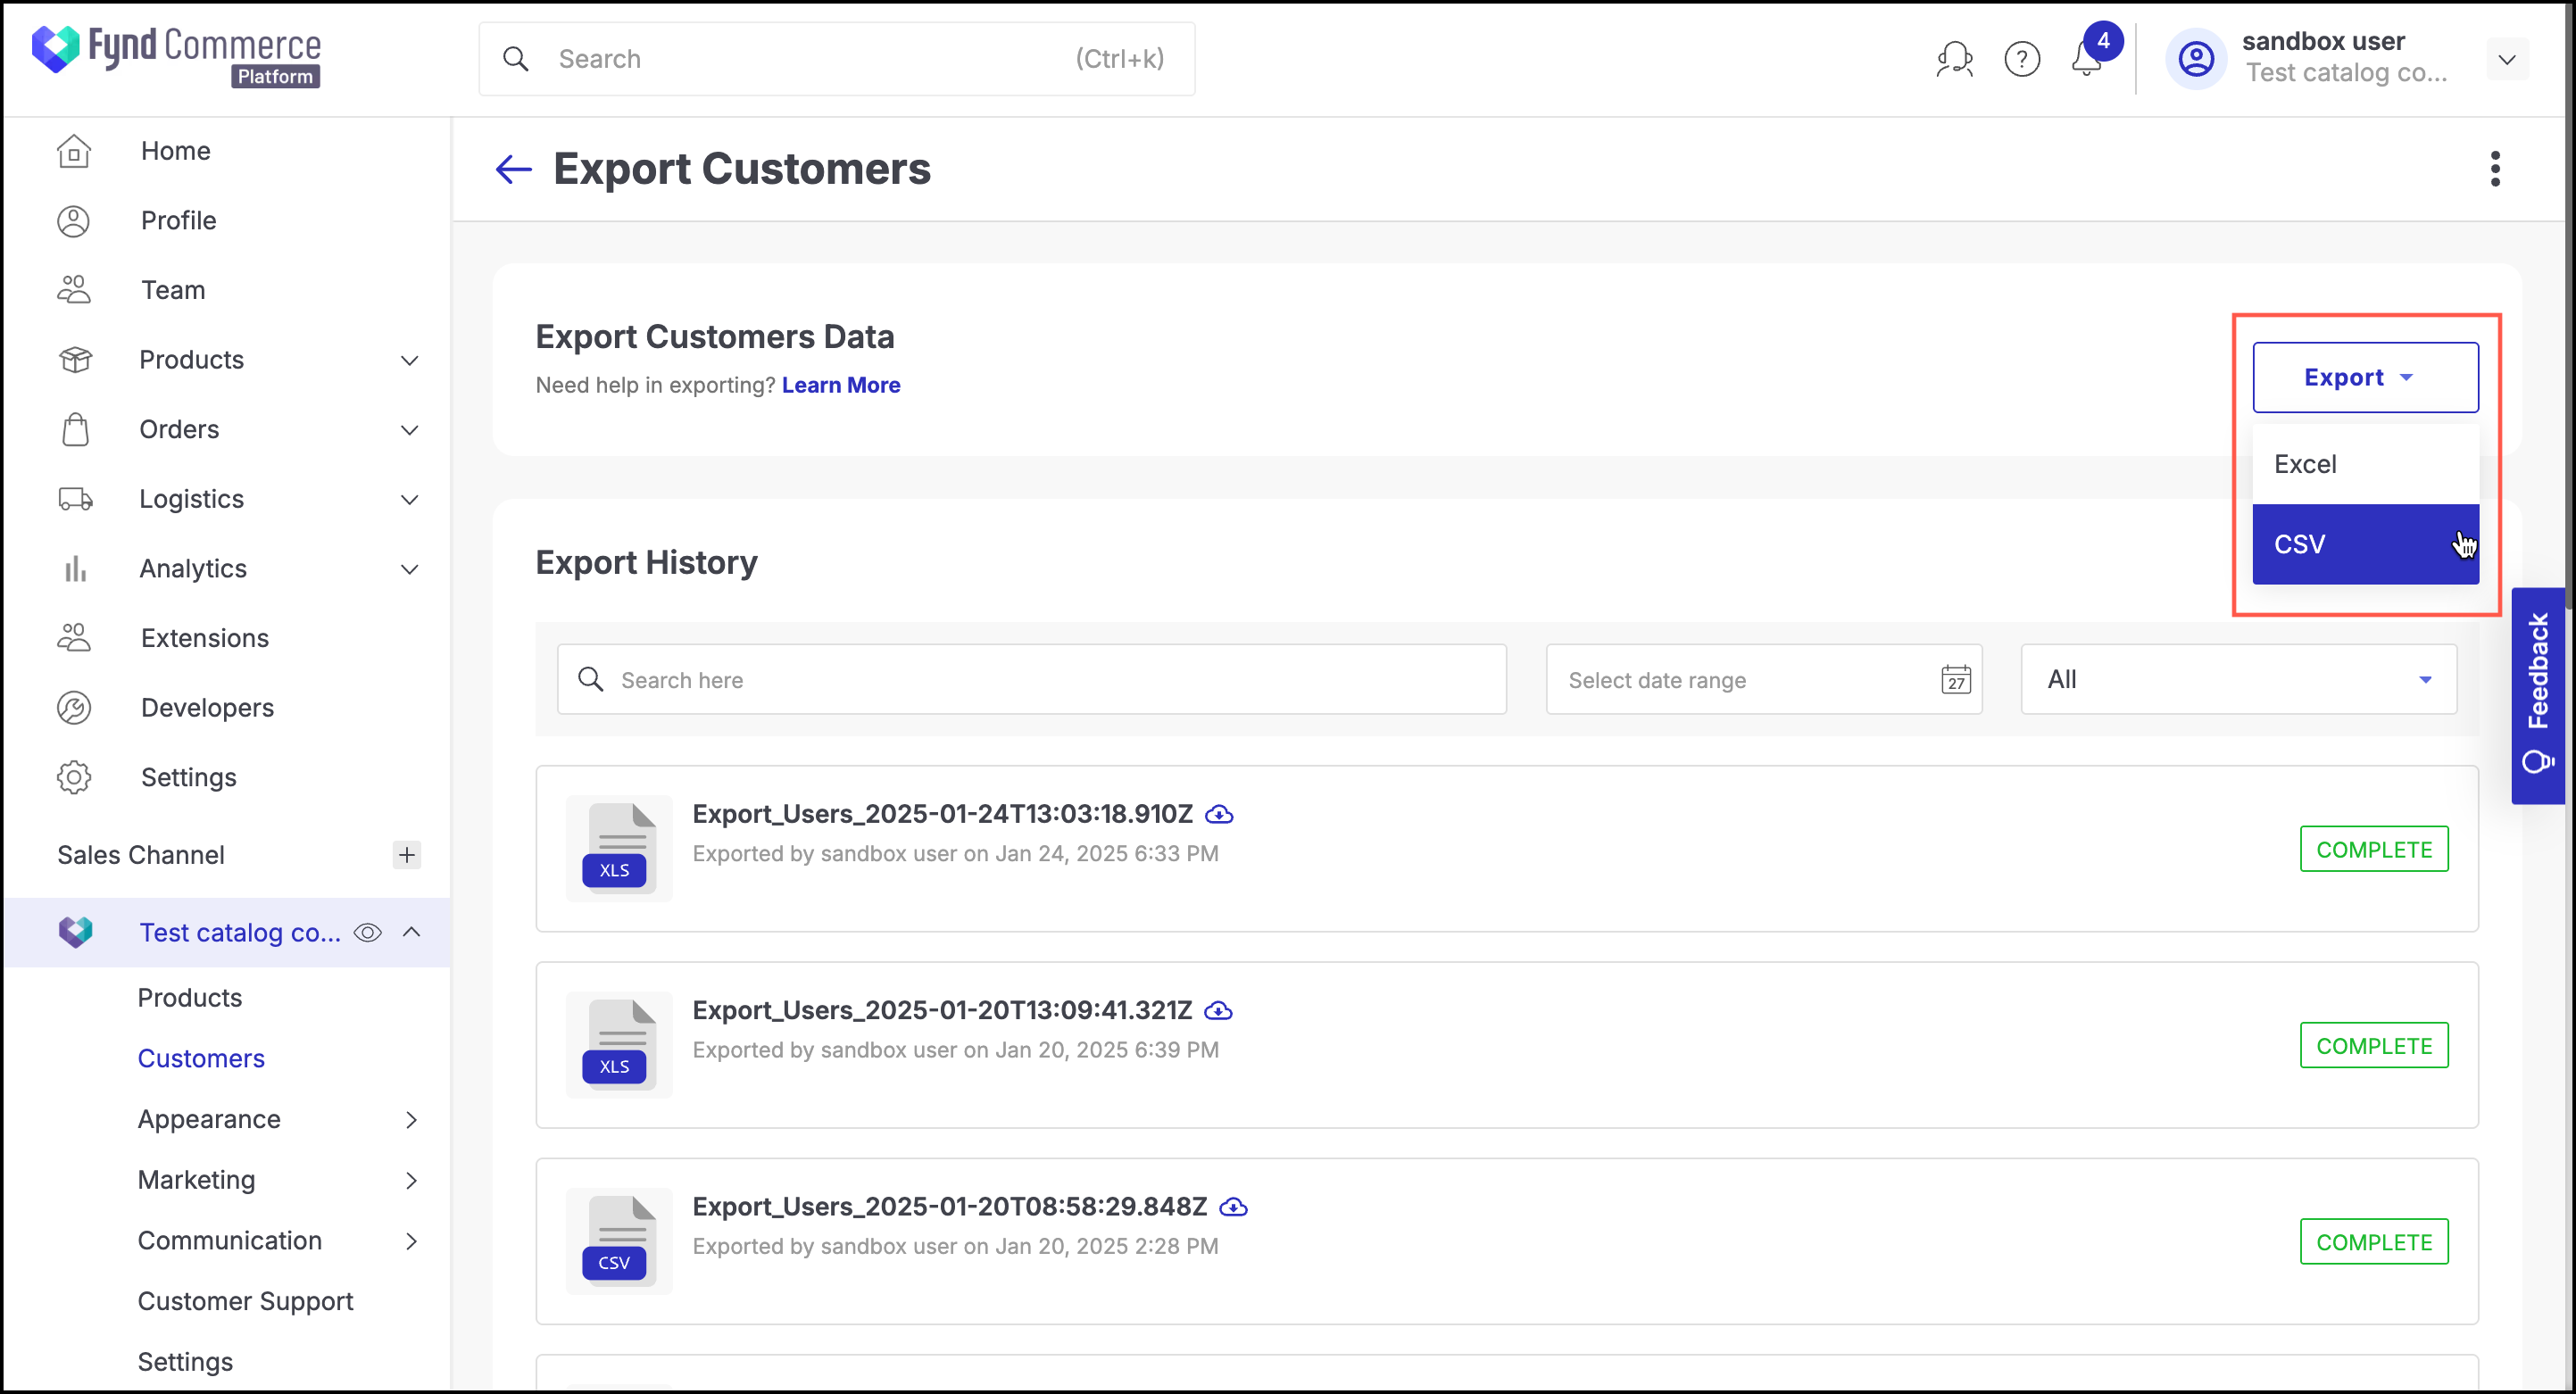The height and width of the screenshot is (1394, 2576).
Task: Open Settings under Test catalog channel
Action: [185, 1362]
